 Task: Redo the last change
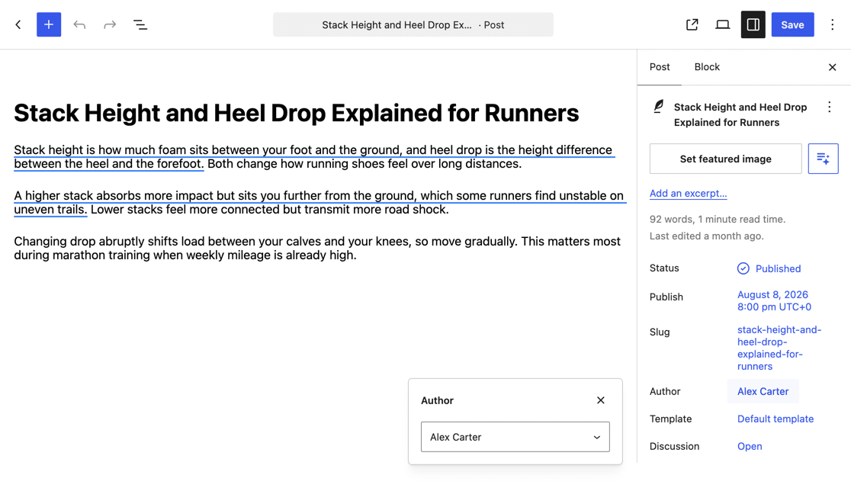pos(110,24)
